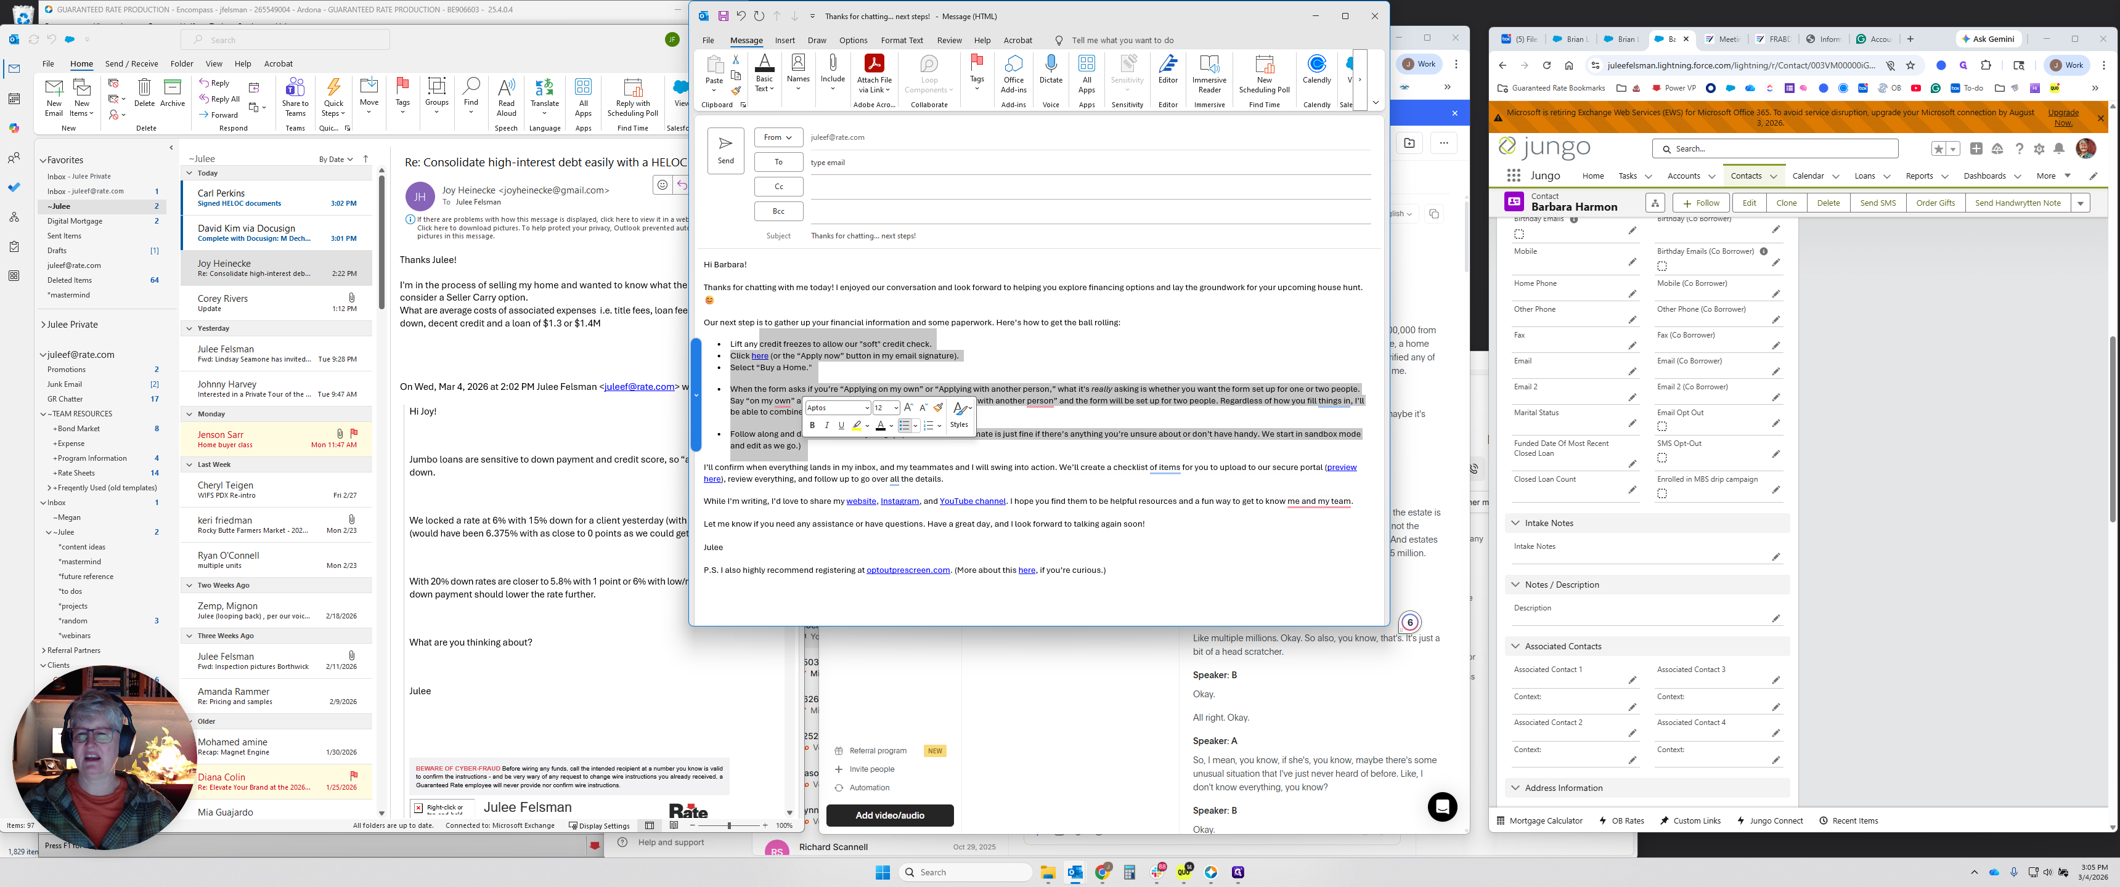Check the Email Opt Out checkbox
This screenshot has height=887, width=2120.
tap(1661, 426)
